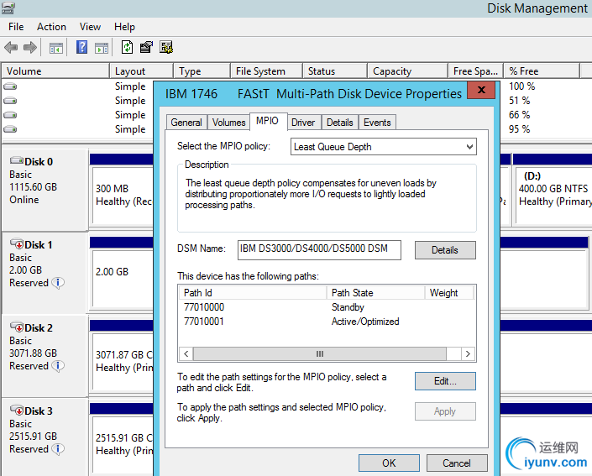Viewport: 592px width, 476px height.
Task: Click the Path Id column header
Action: [x=253, y=293]
